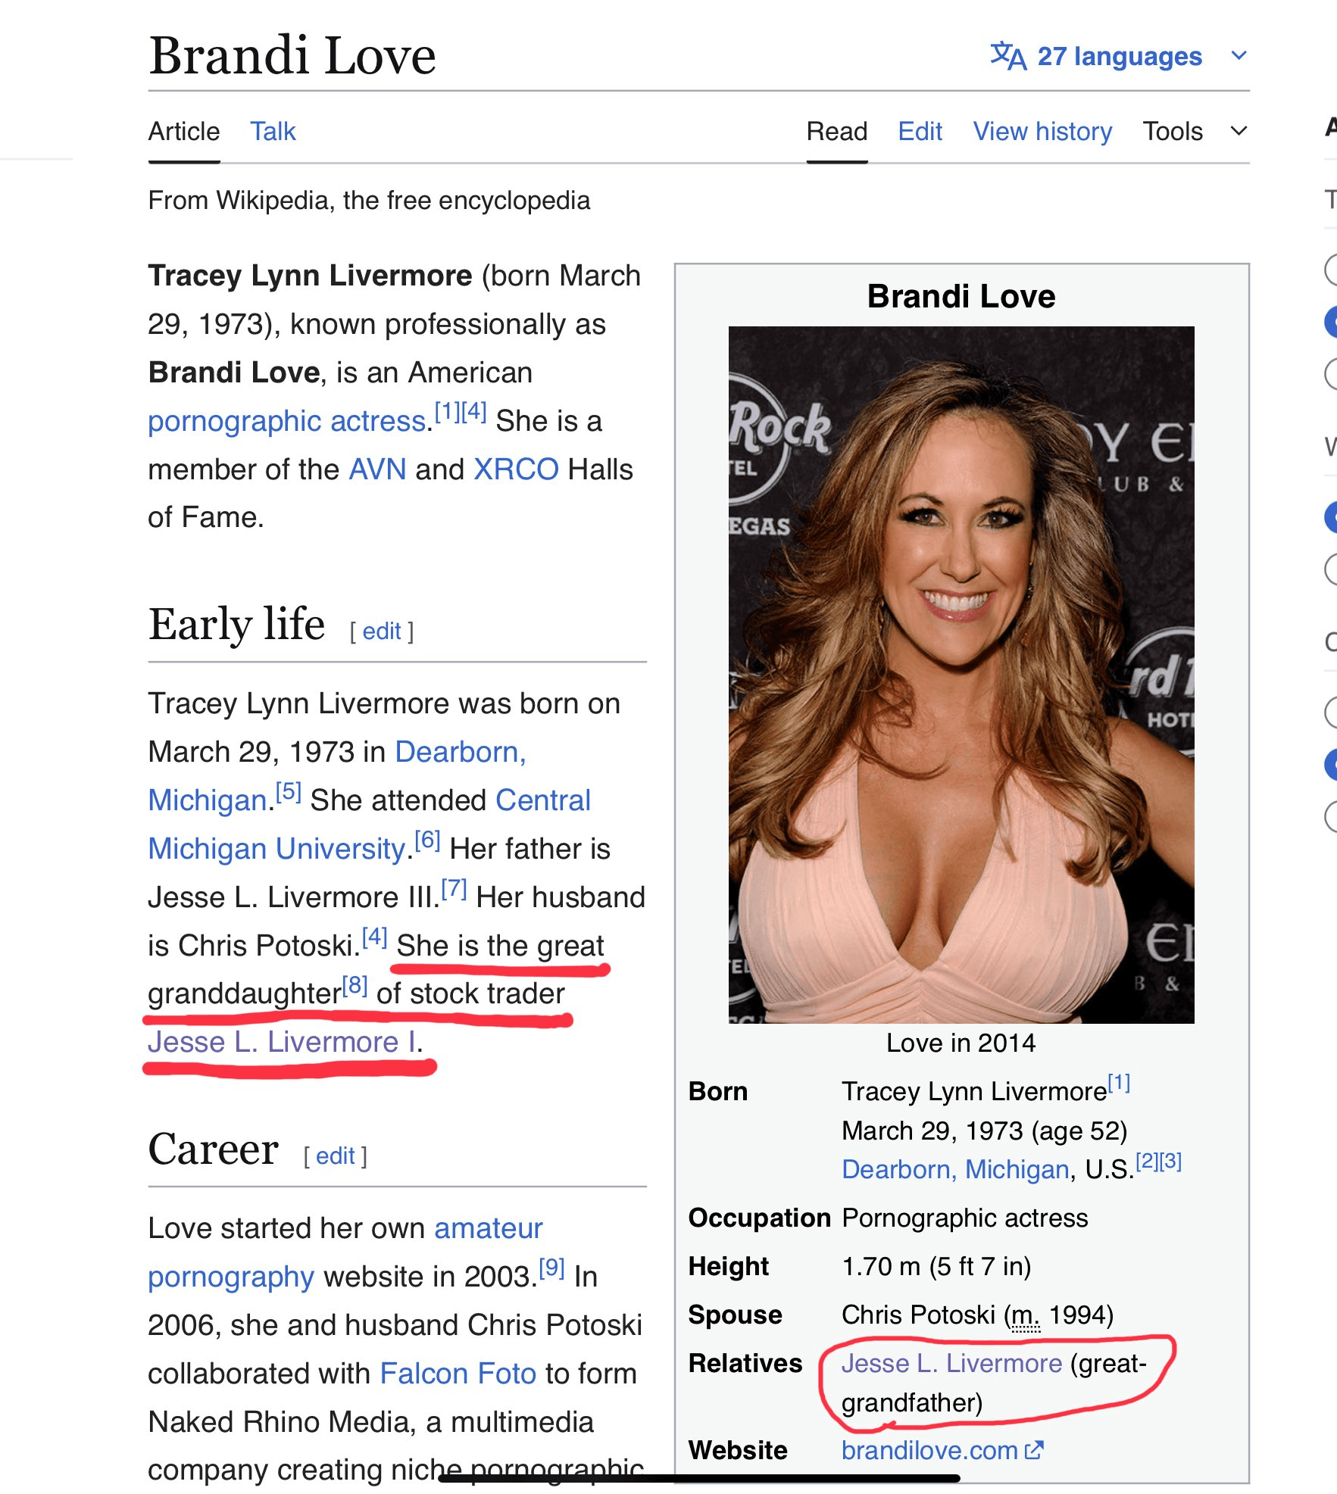Click the "1.70 m (5 ft 7 in)" height value

pos(936,1267)
